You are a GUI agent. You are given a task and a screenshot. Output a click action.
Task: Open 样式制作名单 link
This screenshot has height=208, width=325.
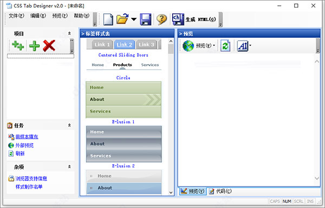pos(29,187)
